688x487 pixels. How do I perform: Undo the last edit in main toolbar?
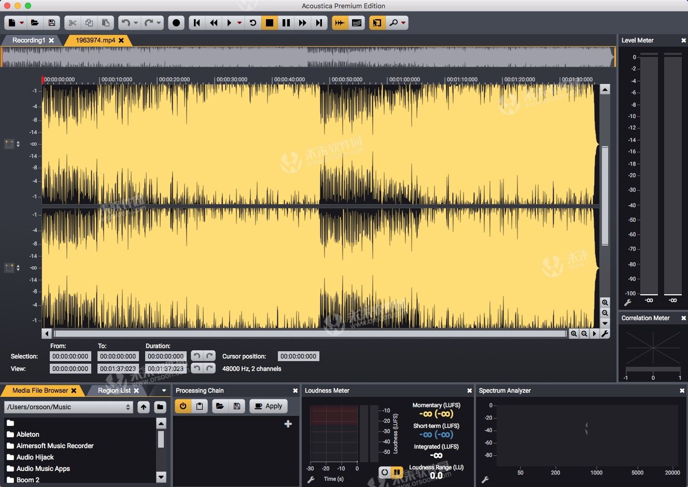pos(125,23)
